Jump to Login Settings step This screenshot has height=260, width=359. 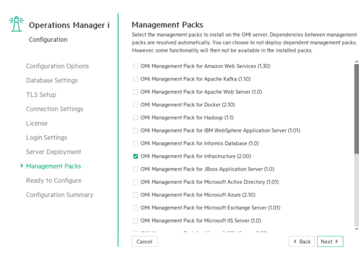point(46,137)
